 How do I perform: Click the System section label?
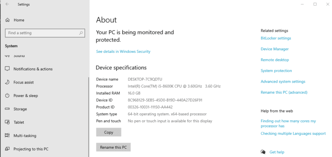11,46
